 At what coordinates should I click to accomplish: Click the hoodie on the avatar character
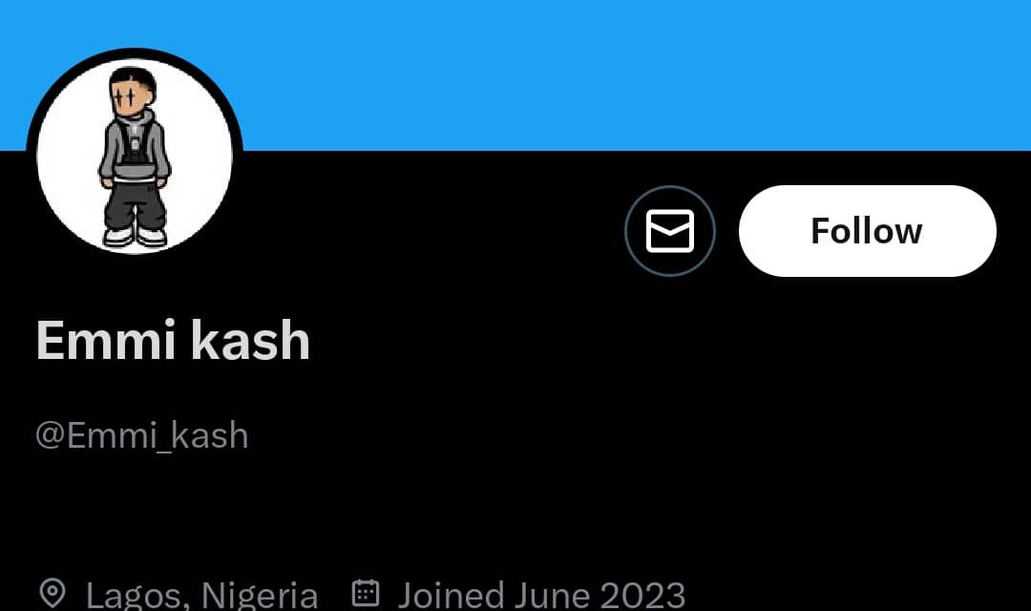coord(135,148)
